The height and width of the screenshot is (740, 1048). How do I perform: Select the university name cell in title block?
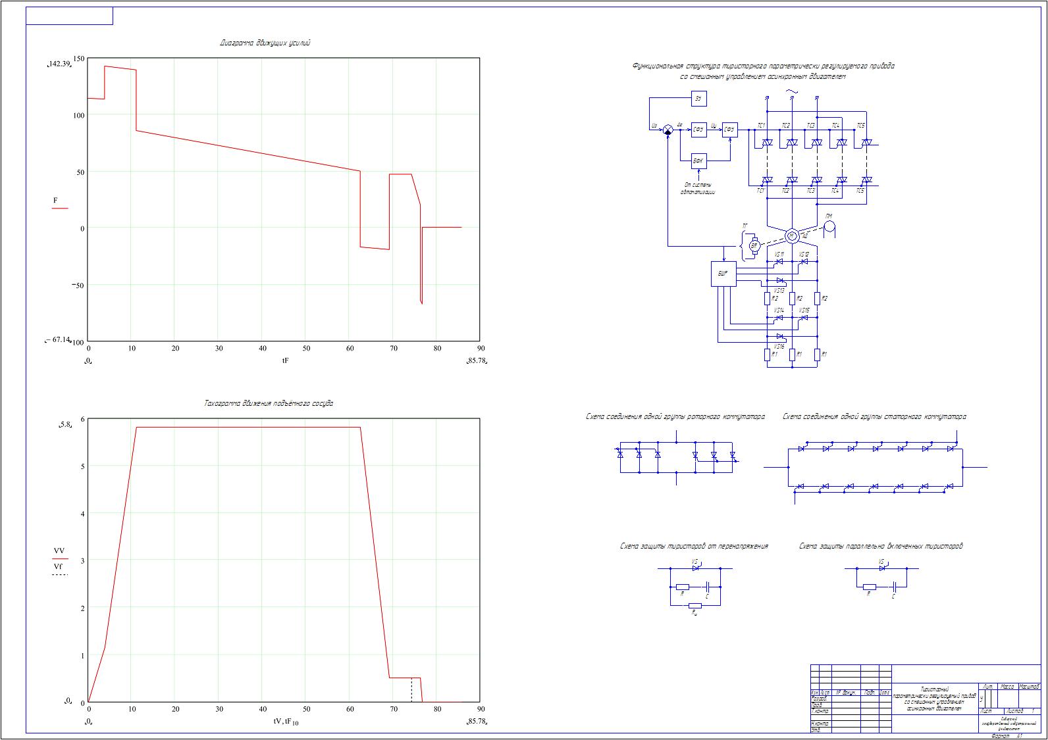click(x=1010, y=724)
